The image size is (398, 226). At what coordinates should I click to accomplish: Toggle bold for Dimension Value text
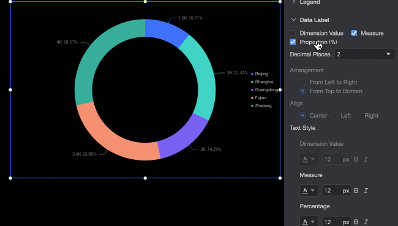356,159
